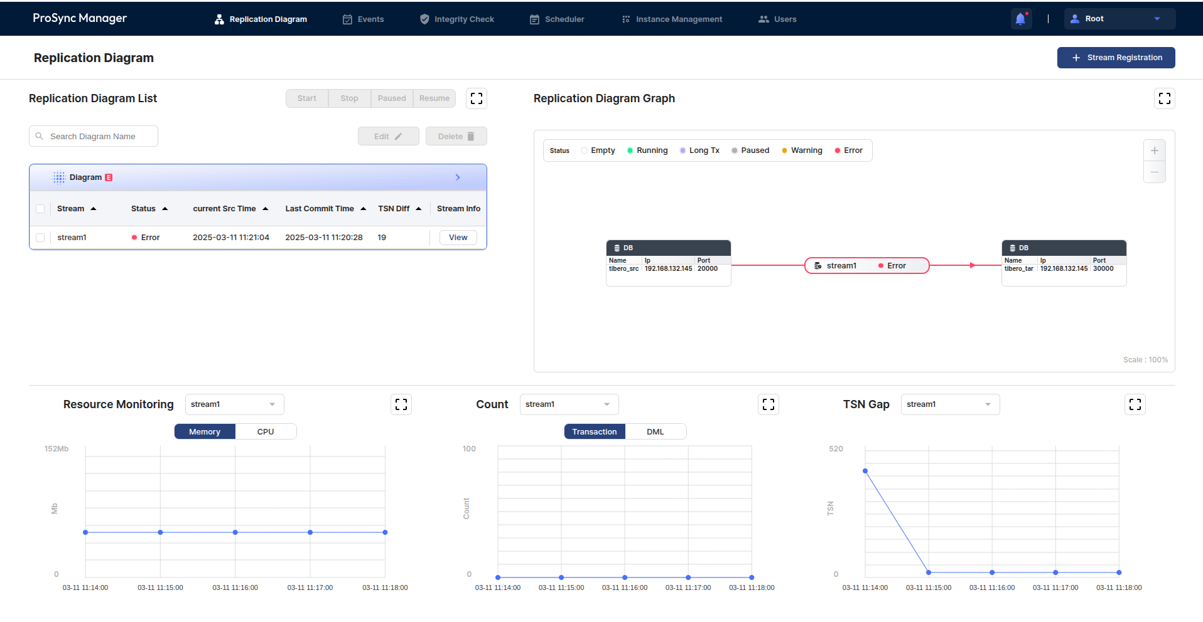
Task: Click the first TSN Gap data point
Action: (x=865, y=471)
